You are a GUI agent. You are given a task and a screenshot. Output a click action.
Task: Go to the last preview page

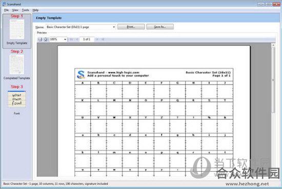[103, 39]
